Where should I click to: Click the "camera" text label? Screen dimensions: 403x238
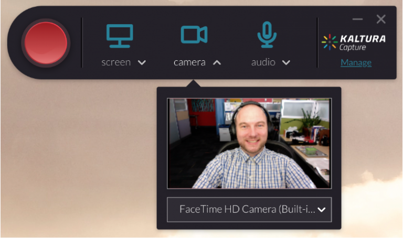pos(189,62)
